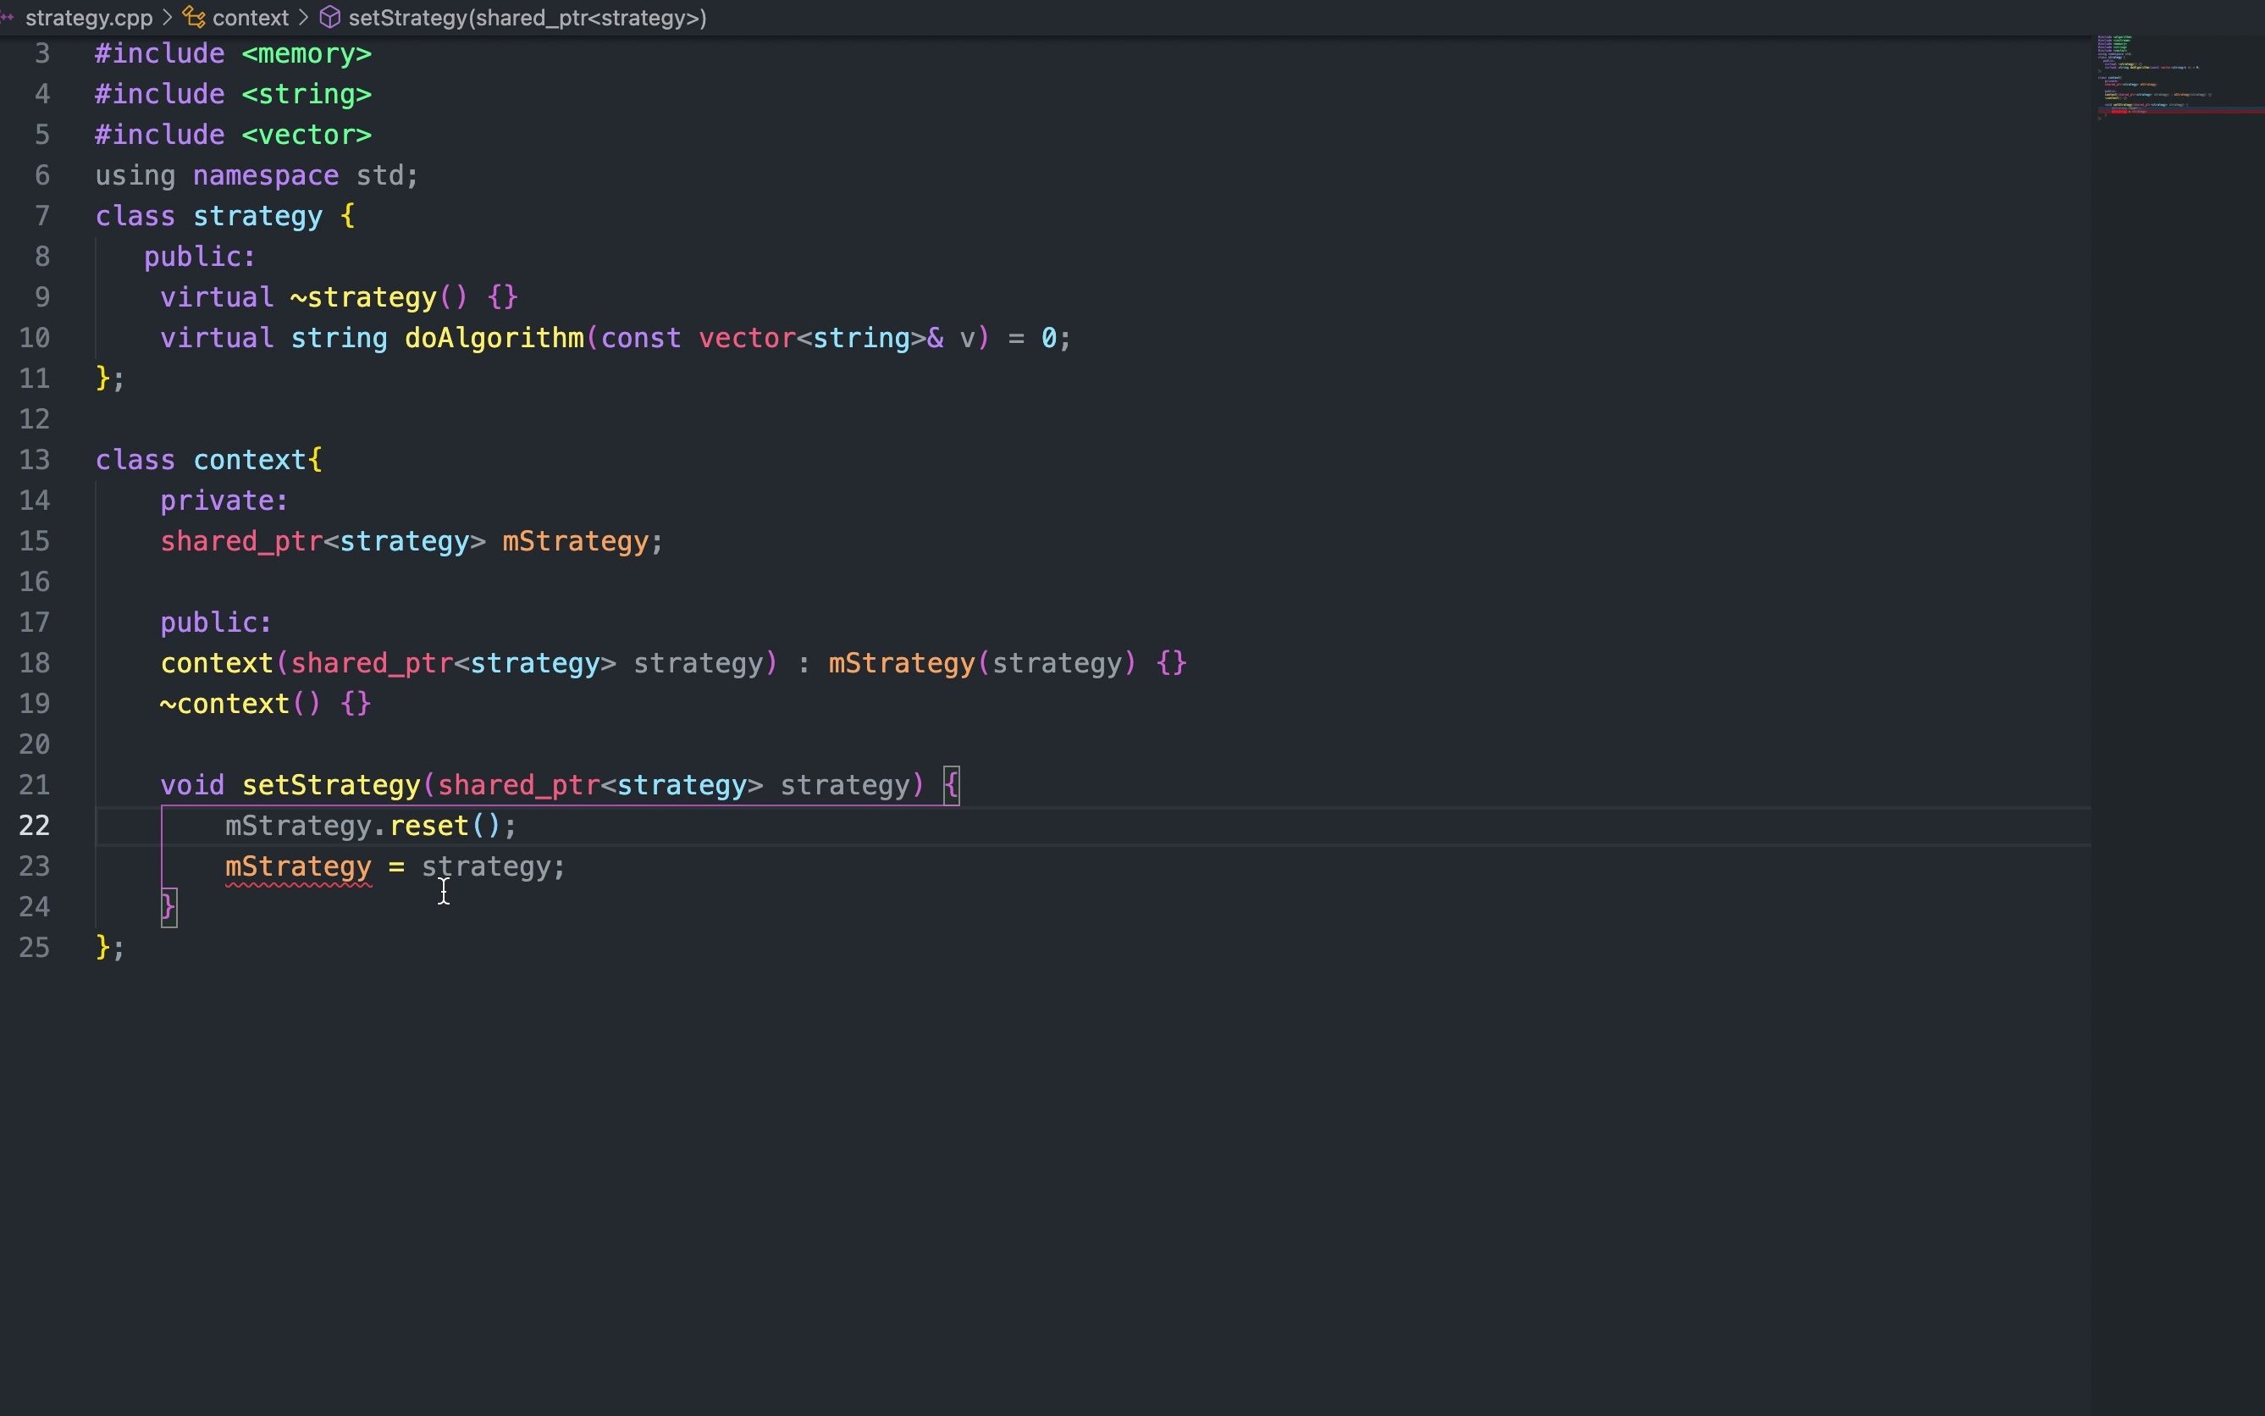Click the reset method call
Image resolution: width=2265 pixels, height=1416 pixels.
[428, 825]
